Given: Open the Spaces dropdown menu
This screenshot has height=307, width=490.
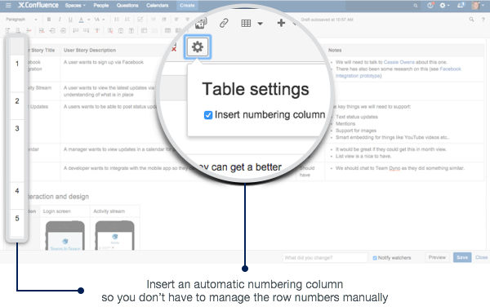Looking at the screenshot, I should pos(75,6).
